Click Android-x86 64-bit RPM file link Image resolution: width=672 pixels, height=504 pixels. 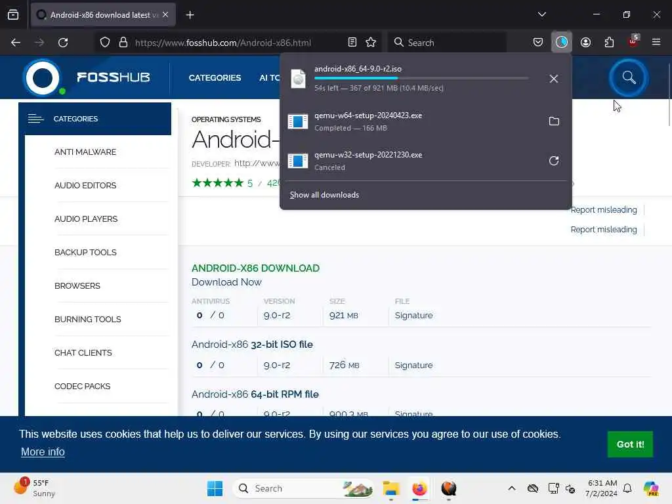pyautogui.click(x=255, y=394)
